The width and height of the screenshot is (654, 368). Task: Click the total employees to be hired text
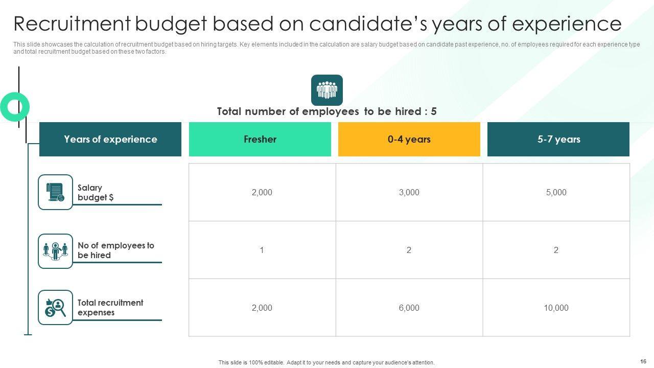326,111
